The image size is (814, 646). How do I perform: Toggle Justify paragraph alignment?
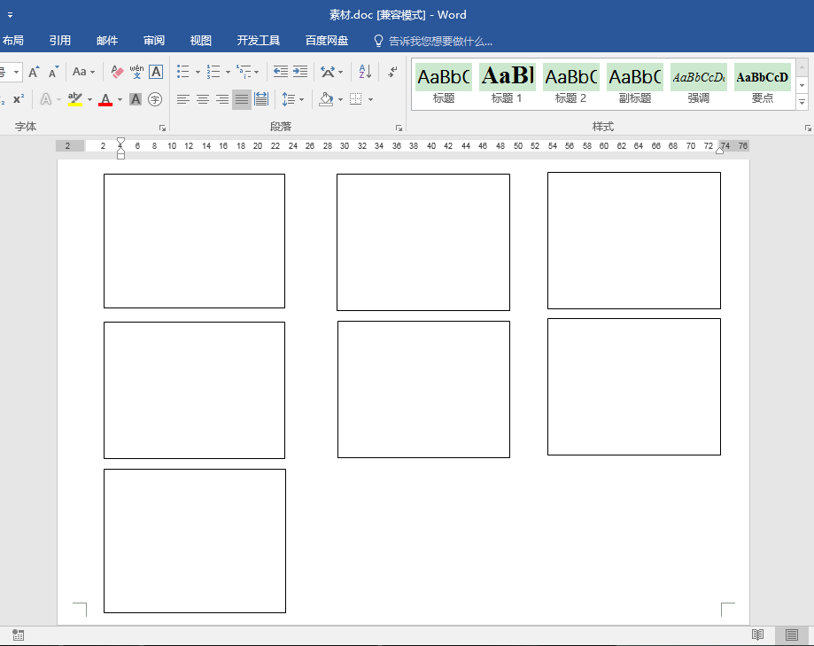pos(241,99)
